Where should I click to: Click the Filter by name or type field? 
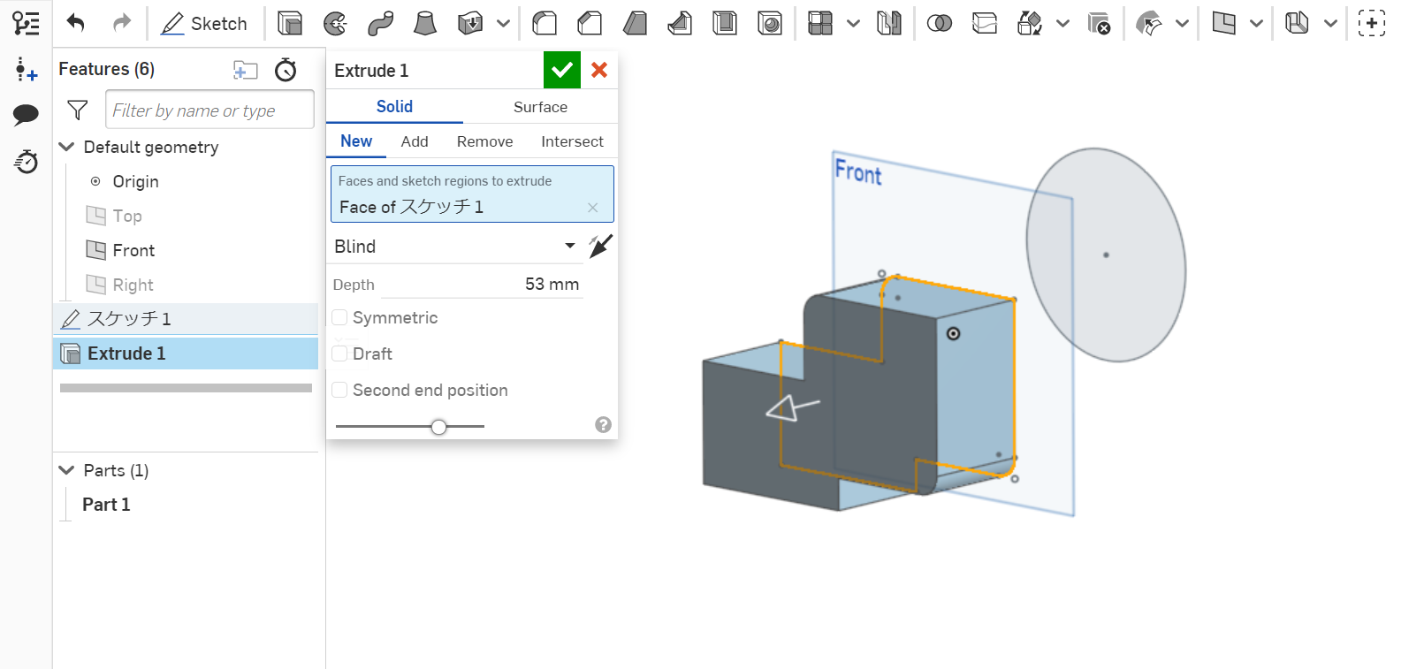pos(209,110)
